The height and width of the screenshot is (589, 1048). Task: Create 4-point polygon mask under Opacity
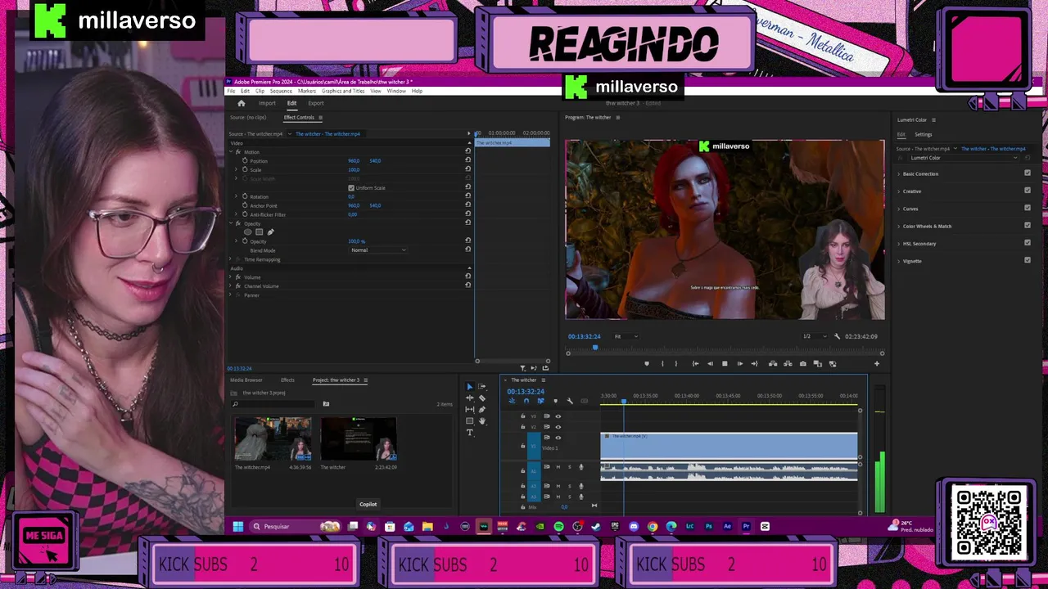click(x=260, y=232)
